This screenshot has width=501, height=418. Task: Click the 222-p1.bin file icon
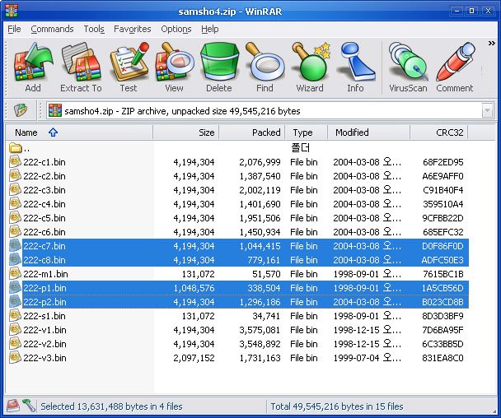pyautogui.click(x=15, y=287)
